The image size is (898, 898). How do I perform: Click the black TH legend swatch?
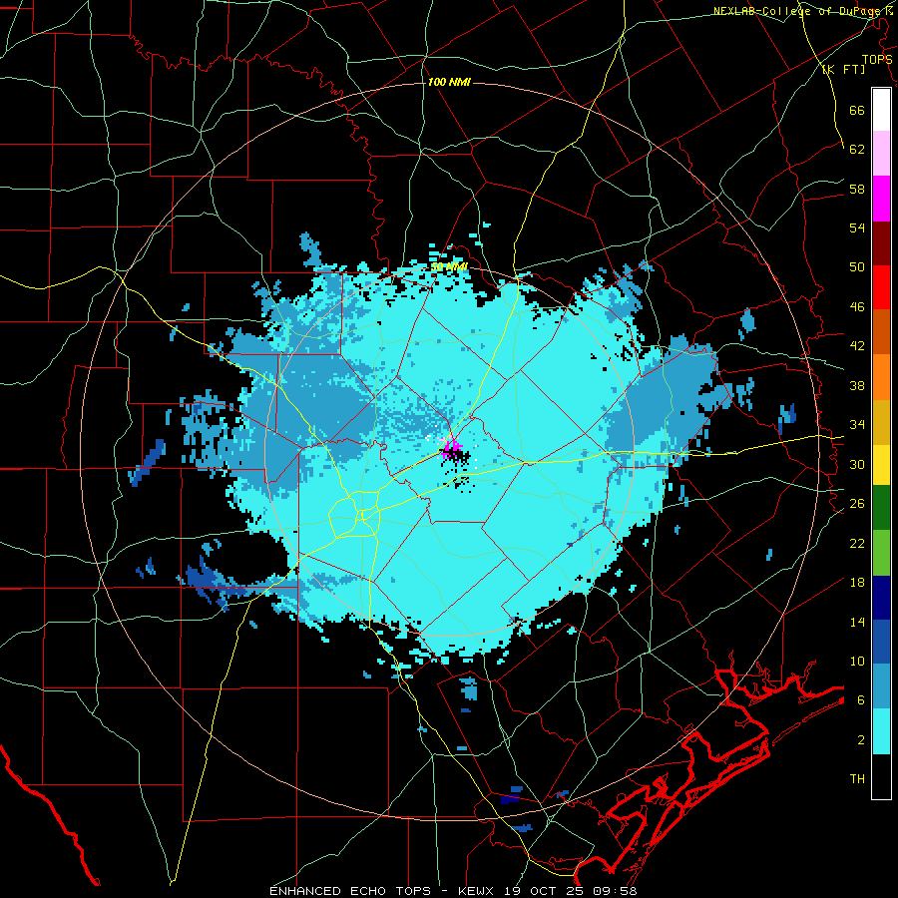(x=881, y=776)
